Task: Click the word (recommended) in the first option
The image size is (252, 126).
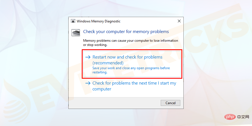Action: 108,63
